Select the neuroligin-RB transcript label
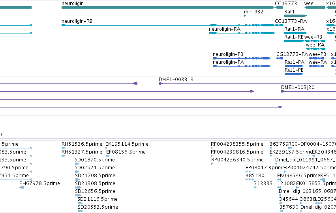 tap(77, 21)
